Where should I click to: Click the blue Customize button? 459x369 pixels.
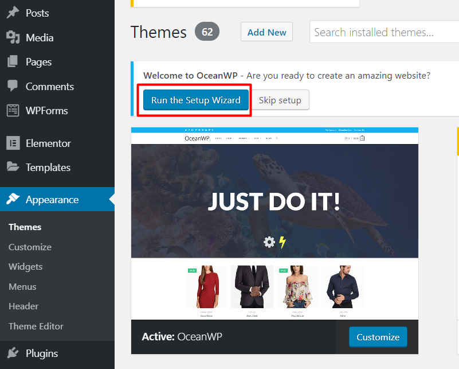(378, 337)
